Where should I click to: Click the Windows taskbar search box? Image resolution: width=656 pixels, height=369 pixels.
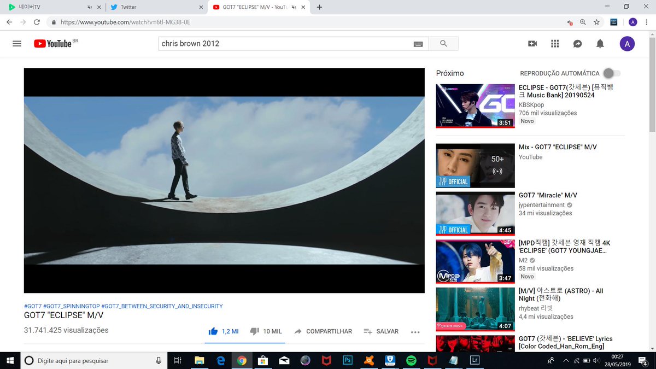(95, 361)
